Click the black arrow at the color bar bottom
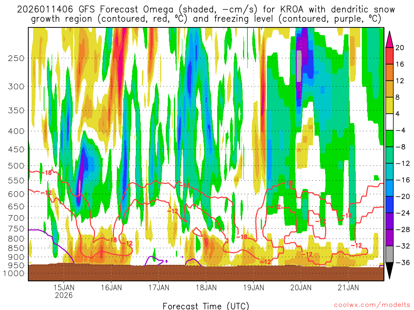 tap(389, 271)
